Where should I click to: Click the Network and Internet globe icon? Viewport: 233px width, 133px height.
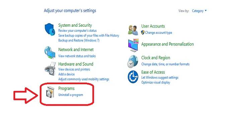(50, 52)
